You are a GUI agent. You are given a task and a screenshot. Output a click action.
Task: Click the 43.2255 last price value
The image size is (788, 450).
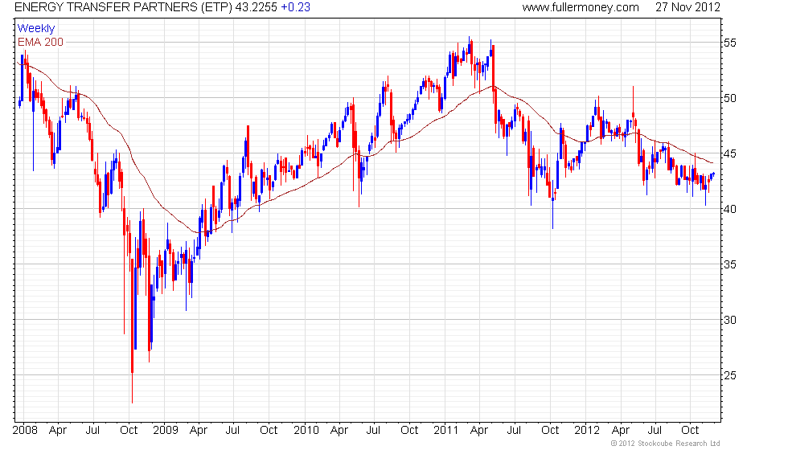click(257, 7)
